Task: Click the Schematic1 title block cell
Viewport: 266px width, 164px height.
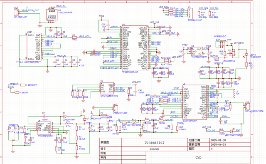Action: (154, 142)
